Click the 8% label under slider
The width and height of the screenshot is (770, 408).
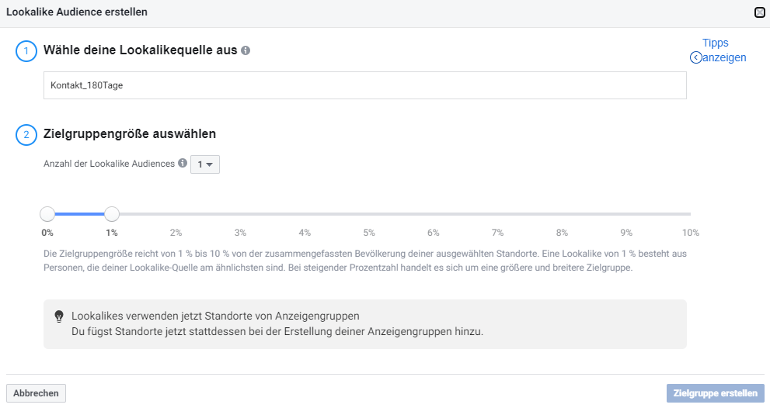pyautogui.click(x=562, y=233)
